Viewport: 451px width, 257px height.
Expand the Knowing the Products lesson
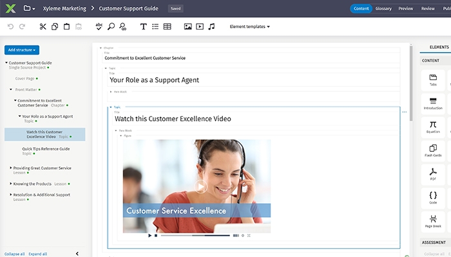(x=11, y=184)
